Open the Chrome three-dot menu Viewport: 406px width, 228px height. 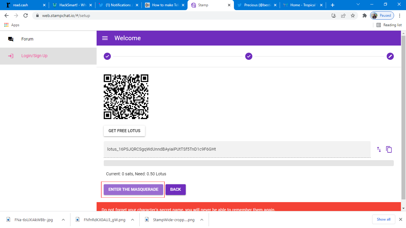click(400, 15)
